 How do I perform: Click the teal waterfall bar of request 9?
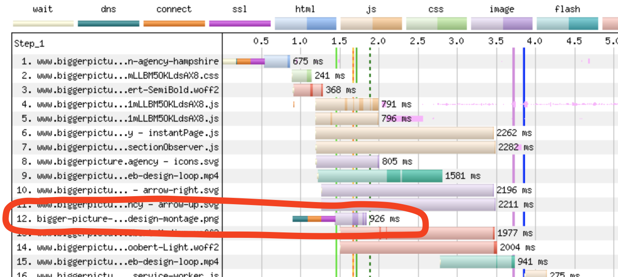tap(380, 176)
